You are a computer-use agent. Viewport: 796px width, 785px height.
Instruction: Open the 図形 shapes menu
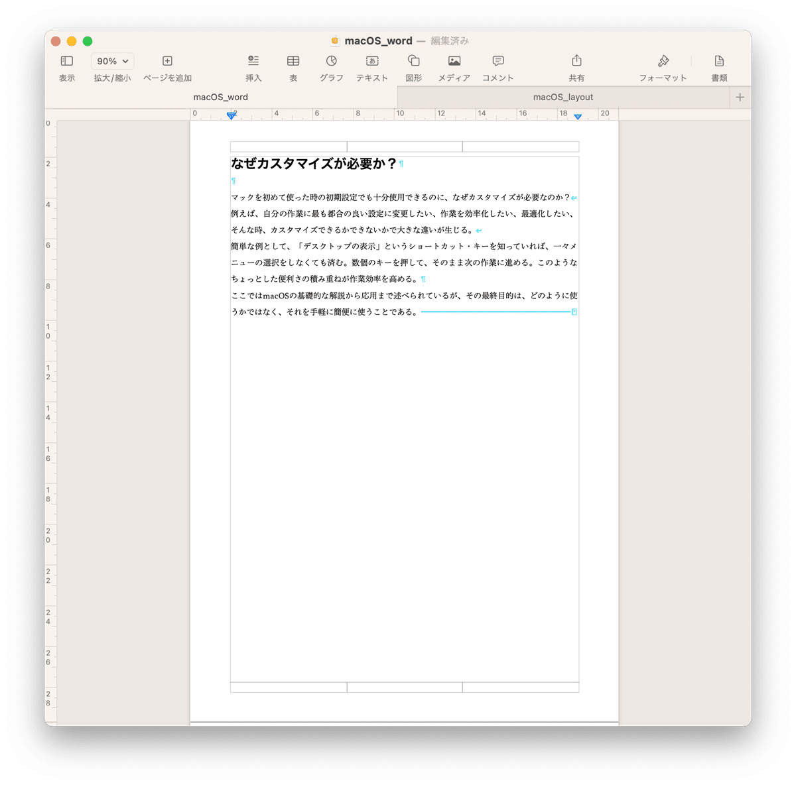[413, 61]
